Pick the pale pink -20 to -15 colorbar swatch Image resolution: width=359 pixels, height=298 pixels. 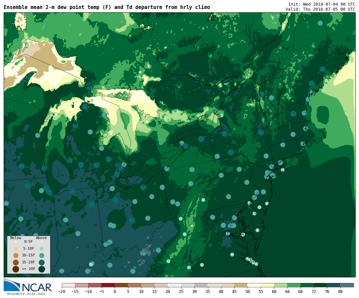(x=68, y=285)
